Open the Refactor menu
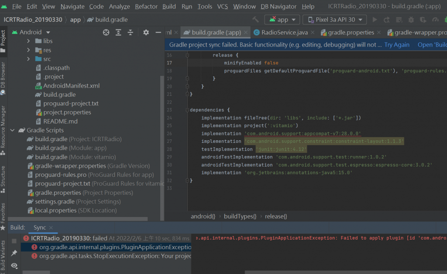 pyautogui.click(x=146, y=6)
